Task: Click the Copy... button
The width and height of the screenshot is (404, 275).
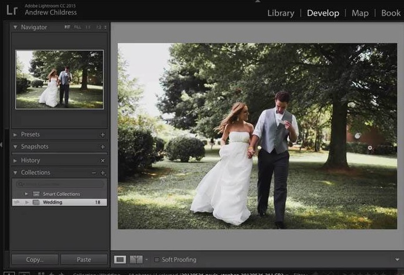Action: tap(35, 260)
